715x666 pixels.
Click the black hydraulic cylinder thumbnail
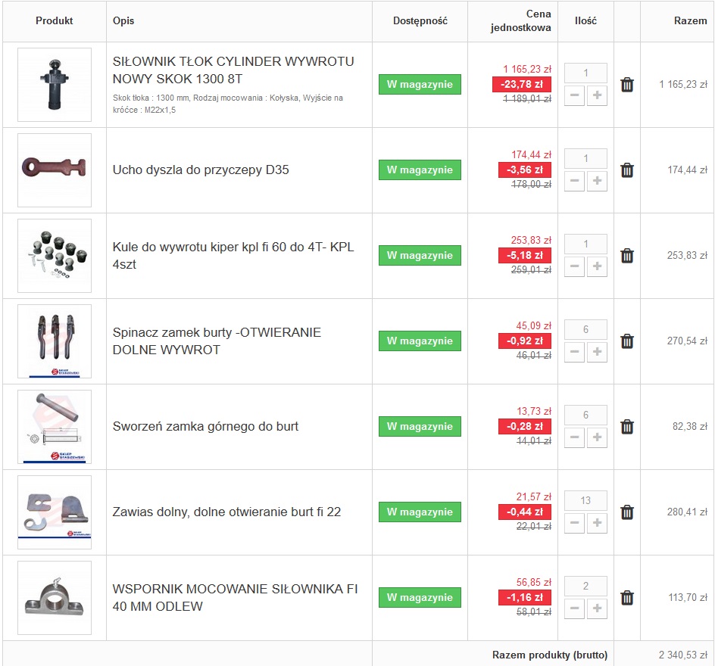pos(55,85)
